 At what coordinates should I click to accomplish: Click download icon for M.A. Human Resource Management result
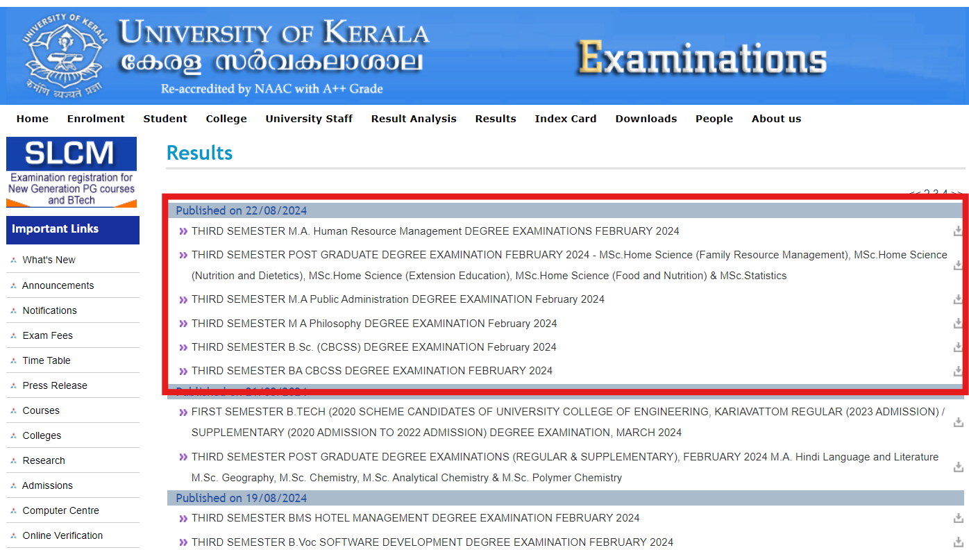coord(958,231)
